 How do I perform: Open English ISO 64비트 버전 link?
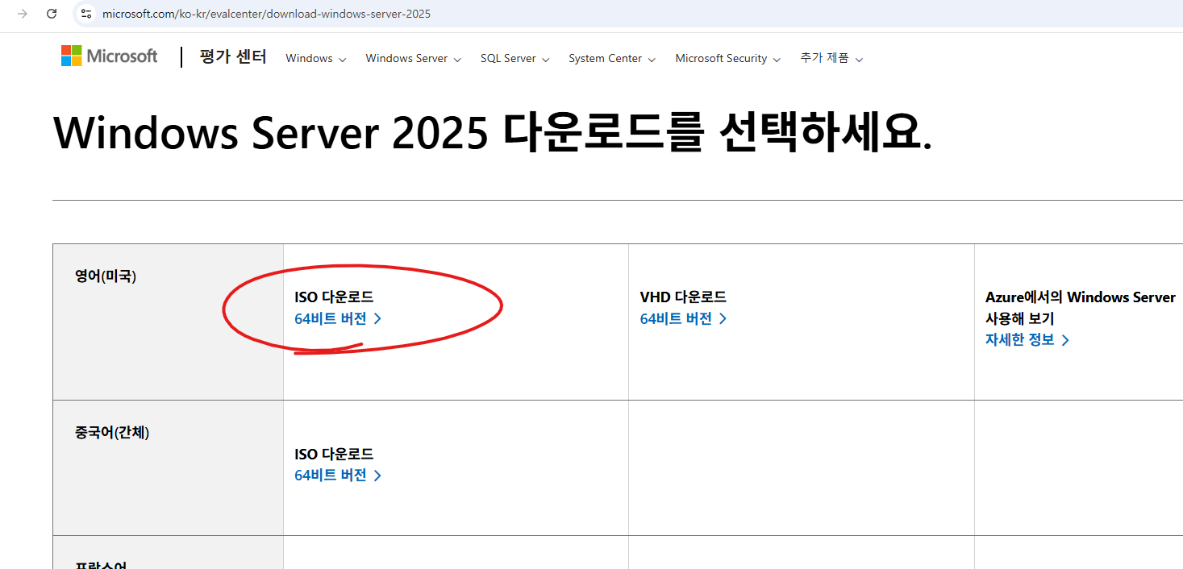[x=338, y=318]
